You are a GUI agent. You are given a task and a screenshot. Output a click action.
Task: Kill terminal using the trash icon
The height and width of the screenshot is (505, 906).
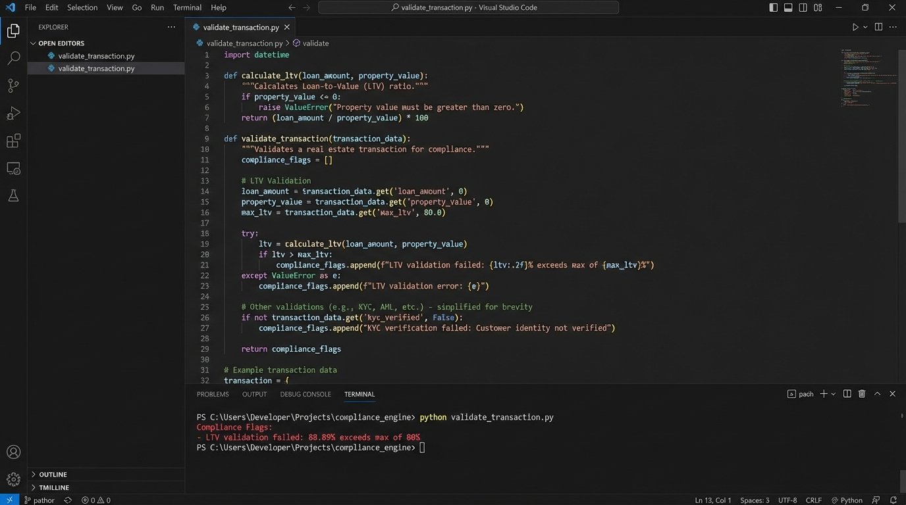pos(862,394)
